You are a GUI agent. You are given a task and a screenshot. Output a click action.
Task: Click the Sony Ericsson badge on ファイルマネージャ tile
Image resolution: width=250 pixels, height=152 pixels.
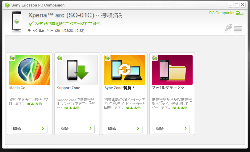coord(155,58)
